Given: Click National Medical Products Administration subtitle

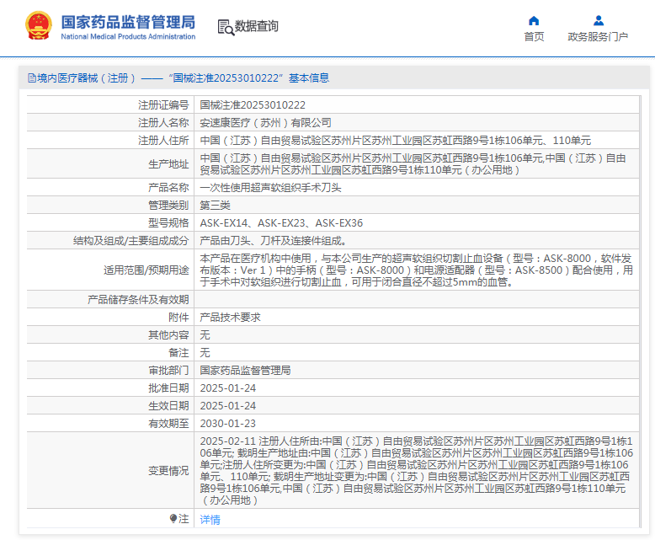Looking at the screenshot, I should (x=128, y=37).
